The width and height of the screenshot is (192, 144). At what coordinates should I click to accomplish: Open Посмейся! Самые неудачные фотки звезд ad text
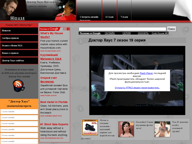[x=144, y=125]
